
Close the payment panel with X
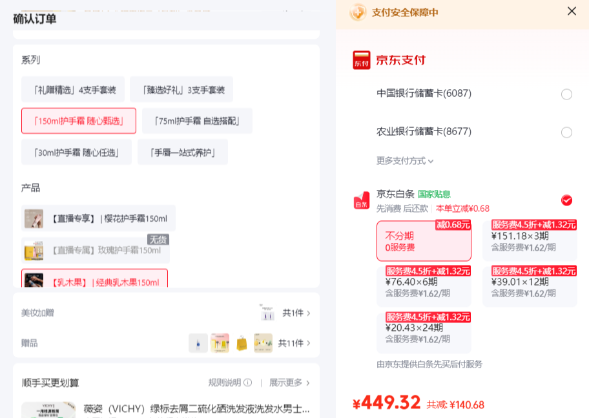[x=572, y=11]
